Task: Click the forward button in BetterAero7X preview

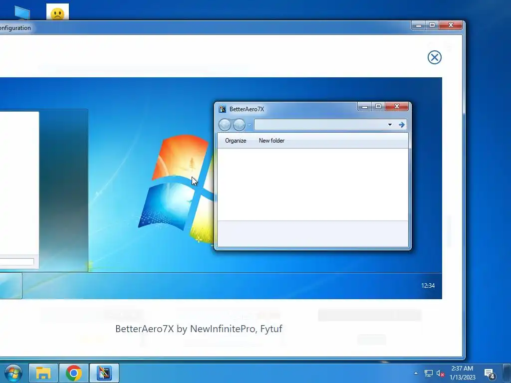Action: pyautogui.click(x=239, y=125)
